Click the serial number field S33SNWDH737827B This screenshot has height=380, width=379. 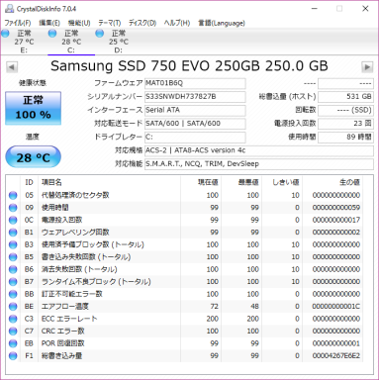coord(195,97)
